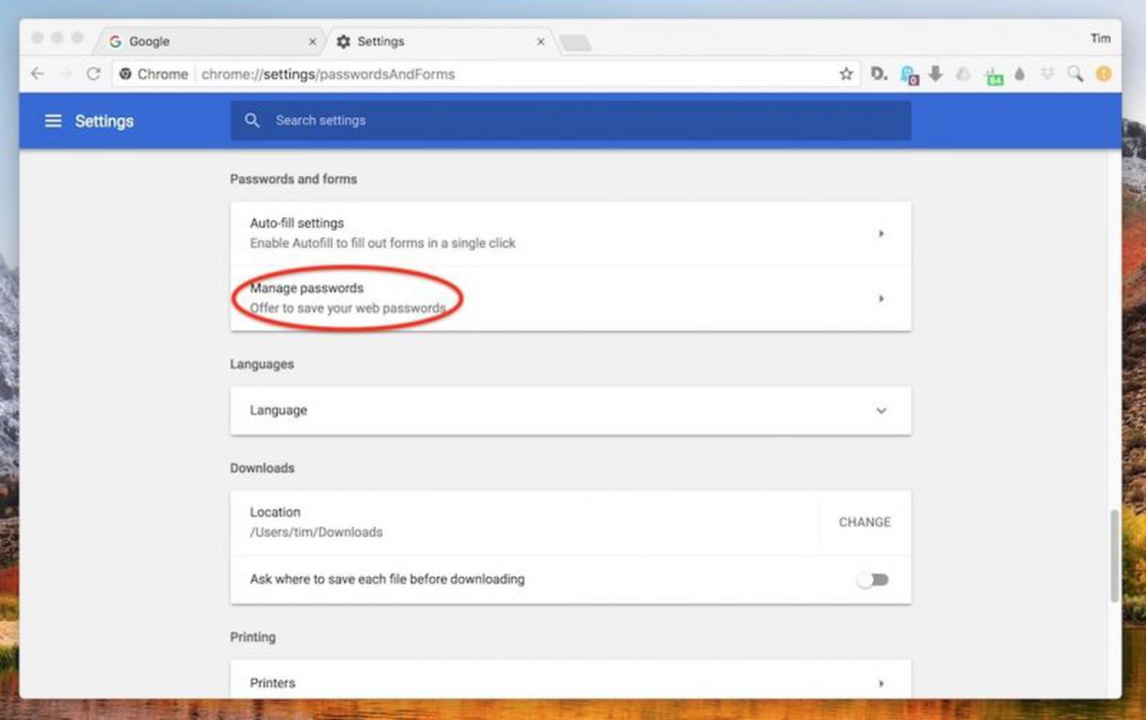Reload the page with the refresh icon

(x=93, y=74)
